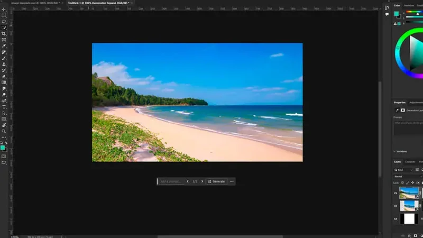423x238 pixels.
Task: Open the Normal blend mode dropdown
Action: click(x=408, y=177)
